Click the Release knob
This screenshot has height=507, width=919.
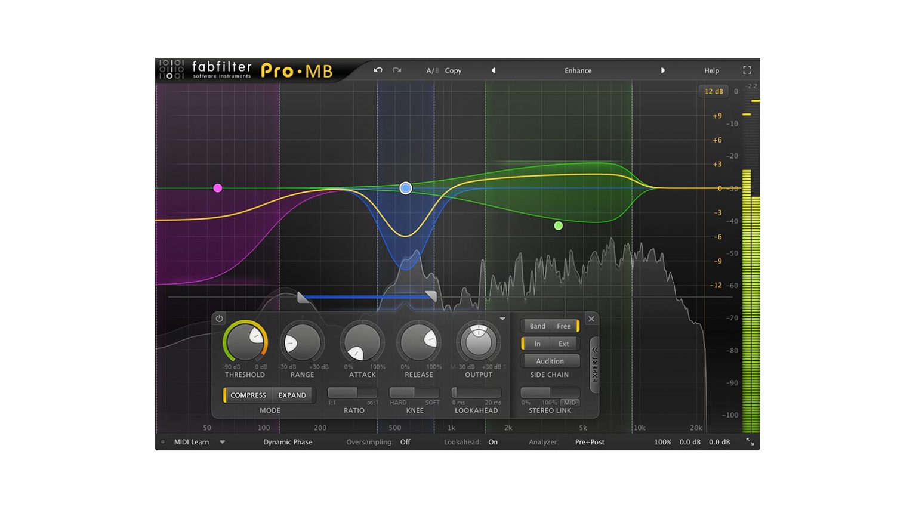click(419, 342)
